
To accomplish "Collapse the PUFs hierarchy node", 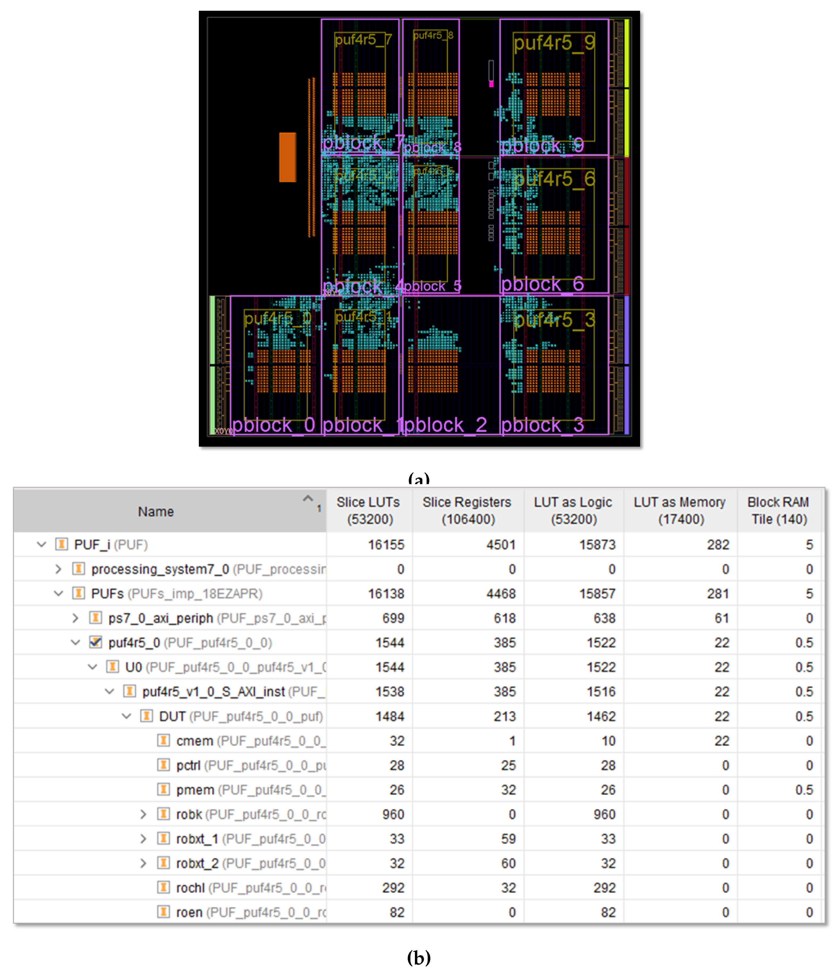I will [x=58, y=593].
